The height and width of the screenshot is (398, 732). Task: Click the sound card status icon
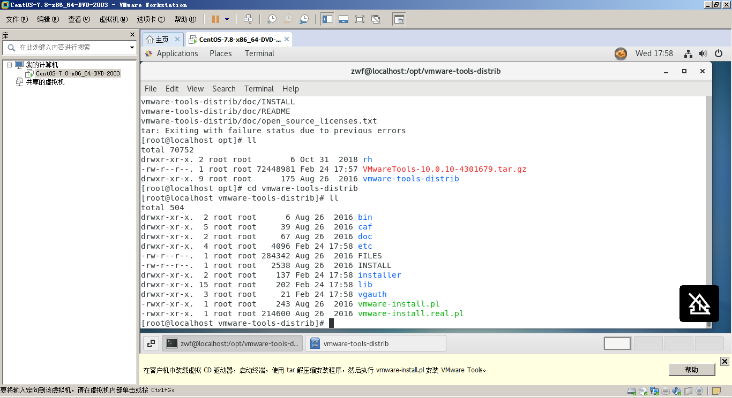(677, 391)
